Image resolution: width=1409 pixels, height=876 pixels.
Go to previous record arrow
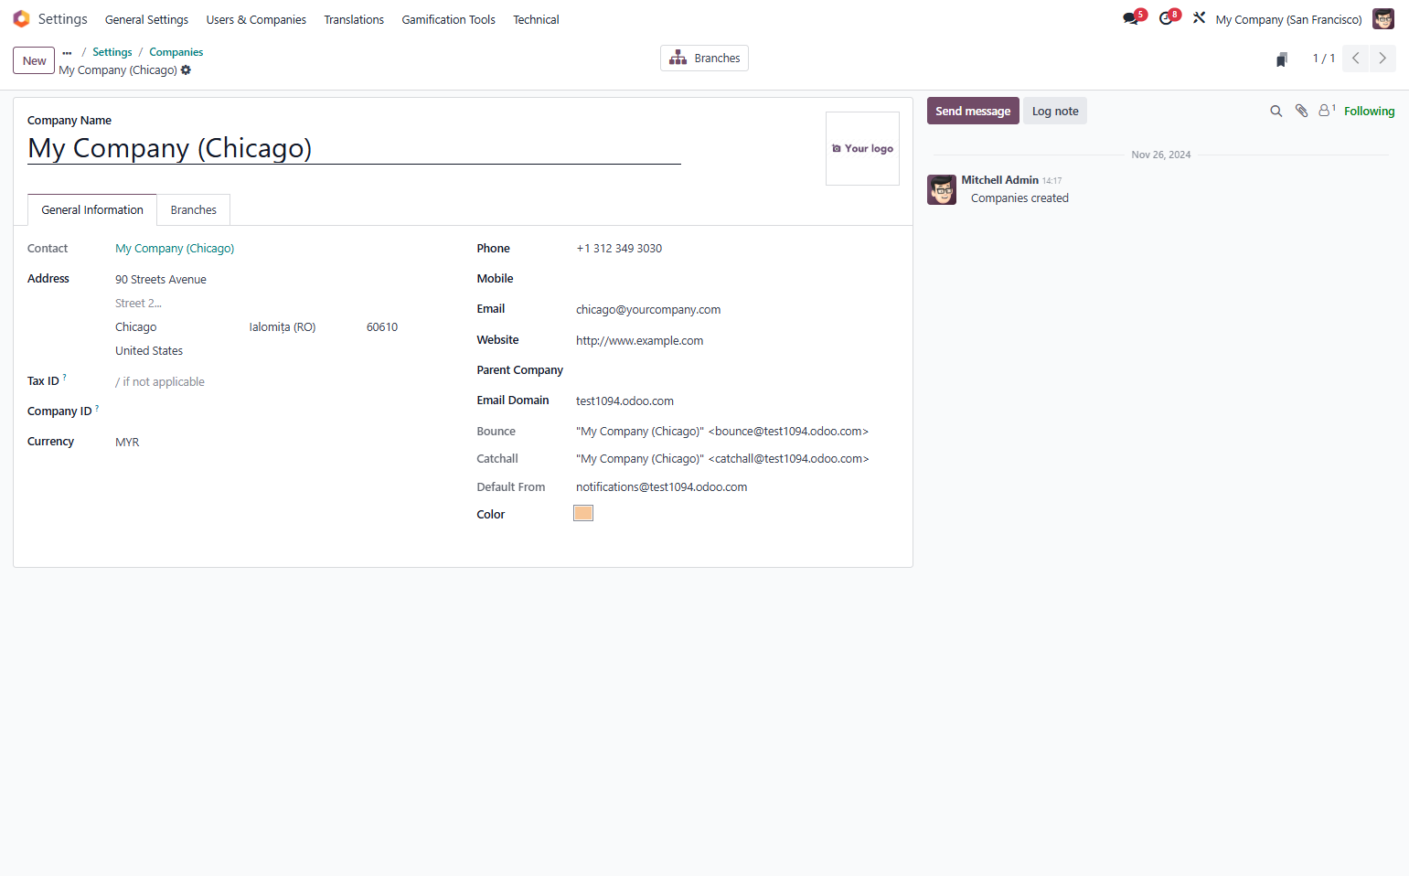coord(1355,59)
